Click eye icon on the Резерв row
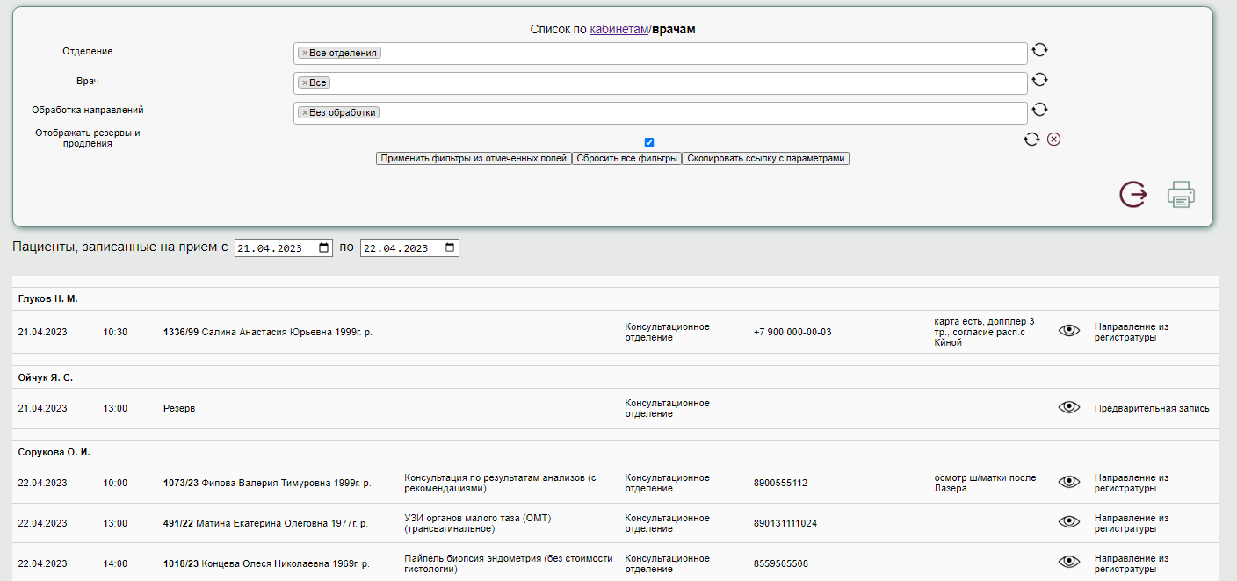The image size is (1237, 581). tap(1068, 407)
